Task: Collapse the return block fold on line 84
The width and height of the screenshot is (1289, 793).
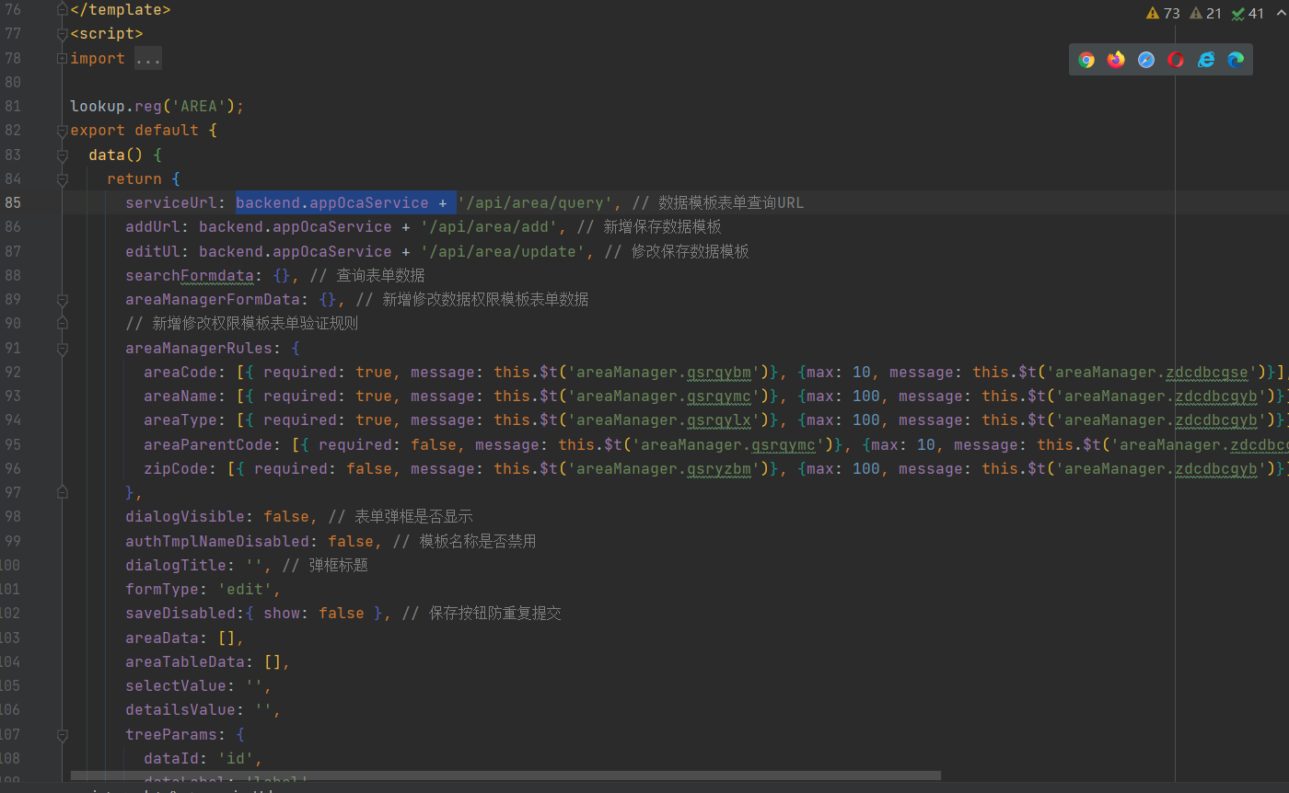Action: coord(62,178)
